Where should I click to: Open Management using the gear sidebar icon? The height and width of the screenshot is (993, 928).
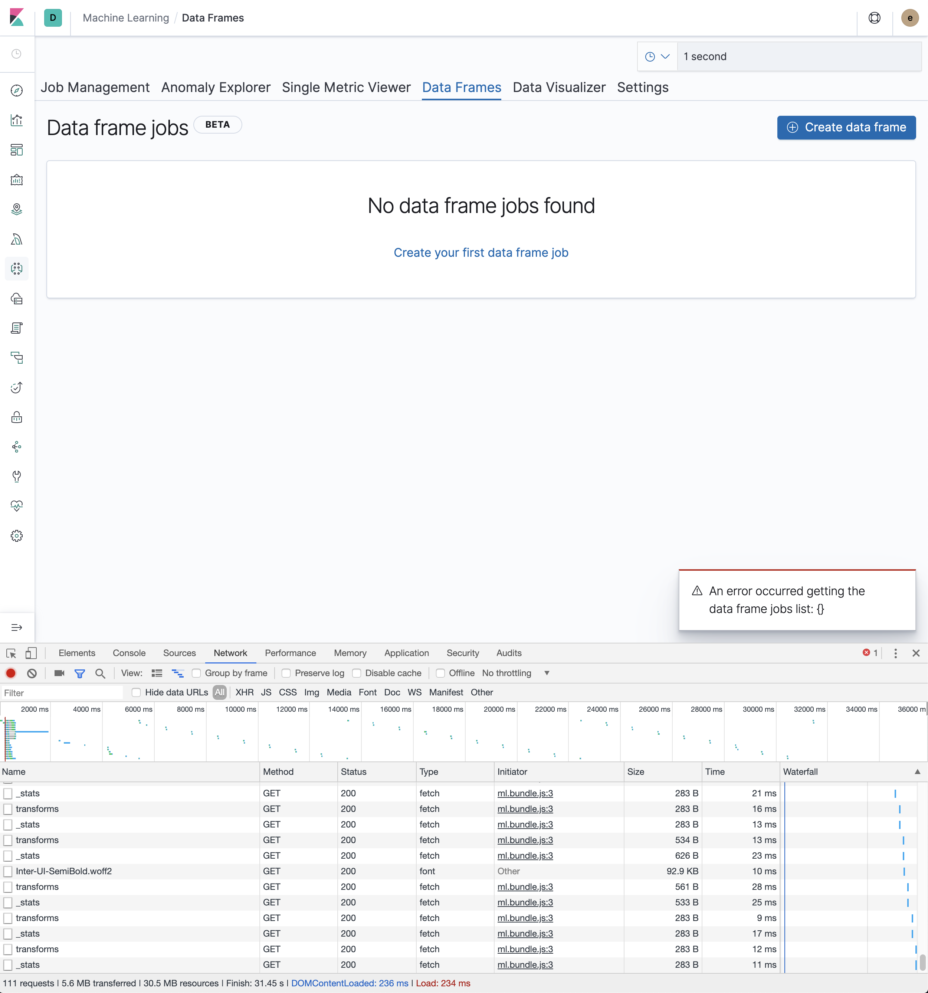(x=16, y=535)
